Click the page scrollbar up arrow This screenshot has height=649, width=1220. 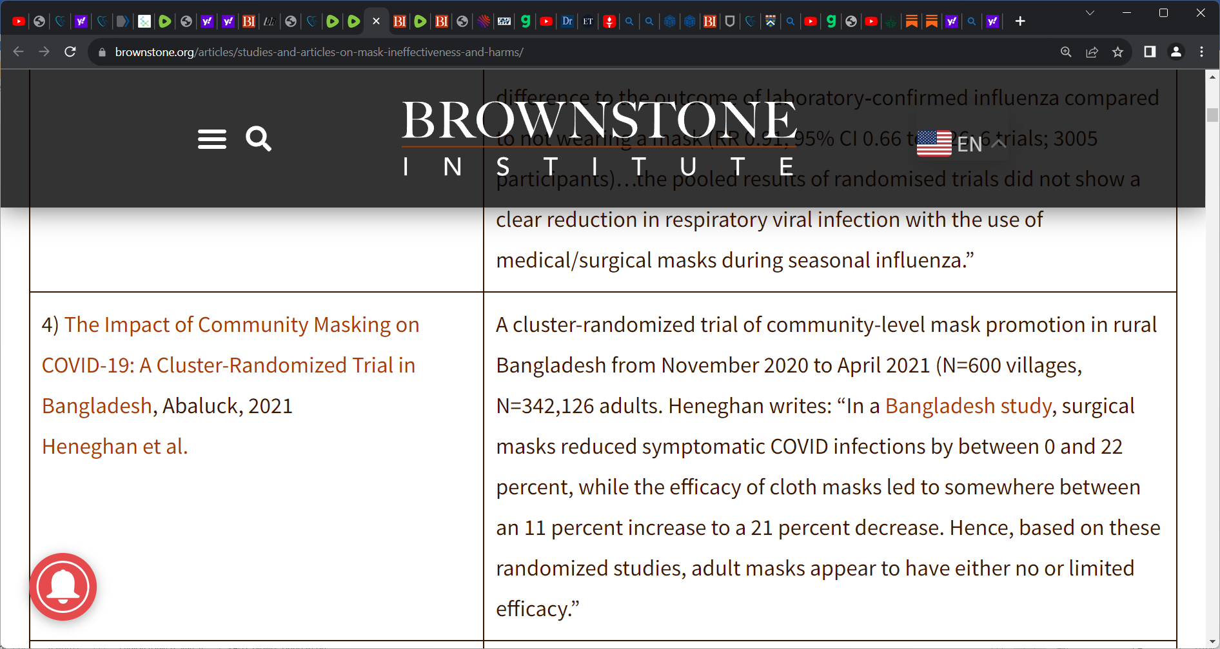coord(1212,77)
